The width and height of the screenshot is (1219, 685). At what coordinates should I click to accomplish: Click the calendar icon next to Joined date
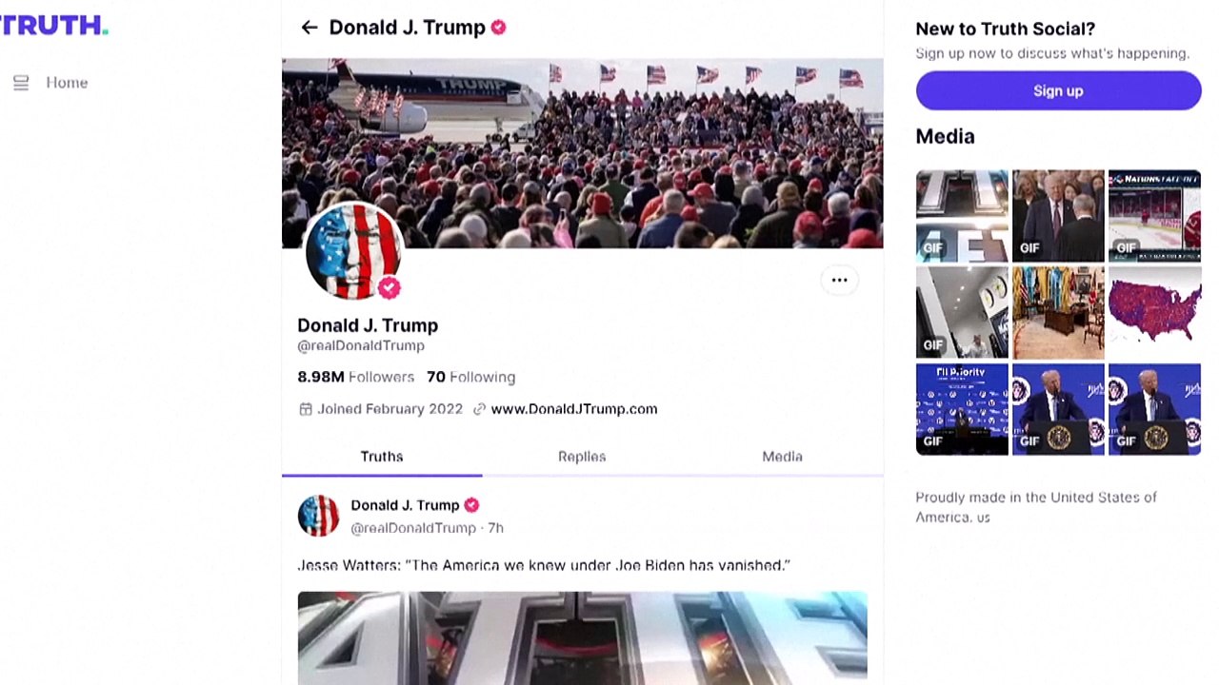(x=306, y=409)
